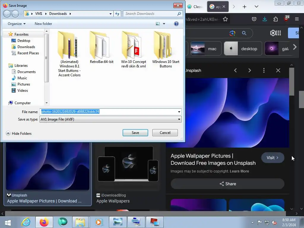Open Windows Explorer from the taskbar
304x228 pixels.
pos(80,222)
